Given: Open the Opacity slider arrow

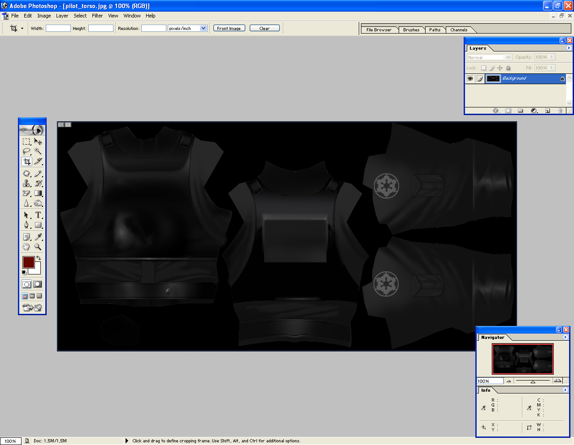Looking at the screenshot, I should tap(552, 57).
